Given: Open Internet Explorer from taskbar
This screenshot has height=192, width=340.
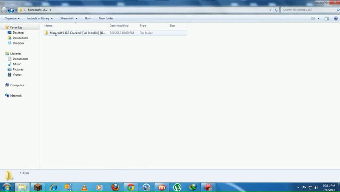Looking at the screenshot, I should 53,187.
